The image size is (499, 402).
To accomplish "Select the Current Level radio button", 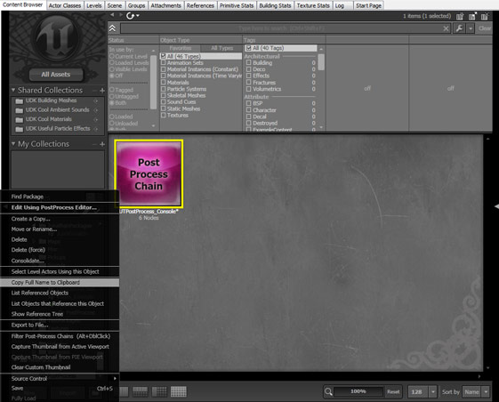I will click(112, 56).
